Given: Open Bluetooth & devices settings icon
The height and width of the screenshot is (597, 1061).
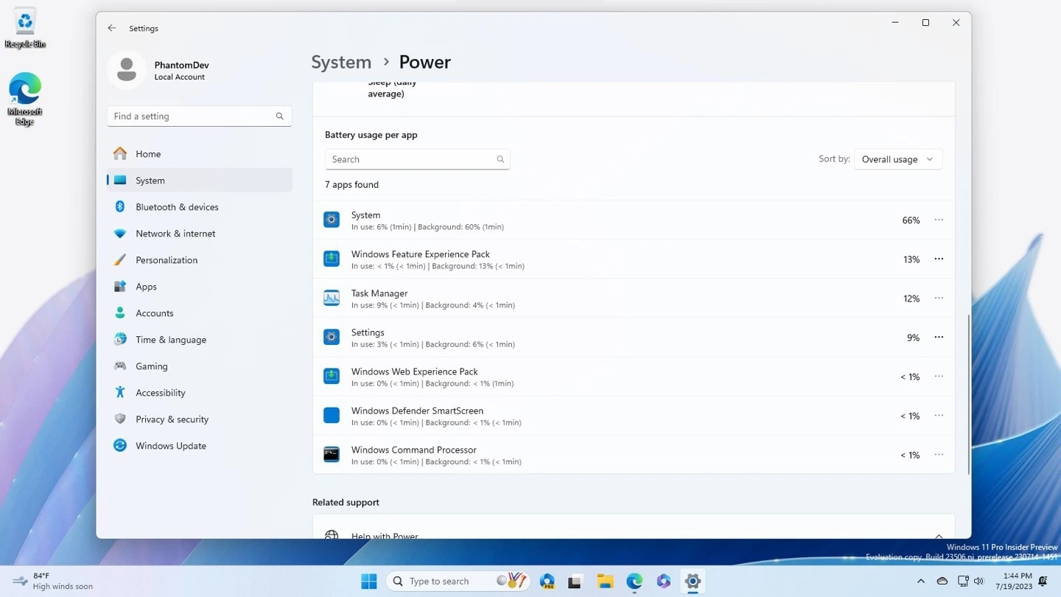Looking at the screenshot, I should [x=120, y=206].
